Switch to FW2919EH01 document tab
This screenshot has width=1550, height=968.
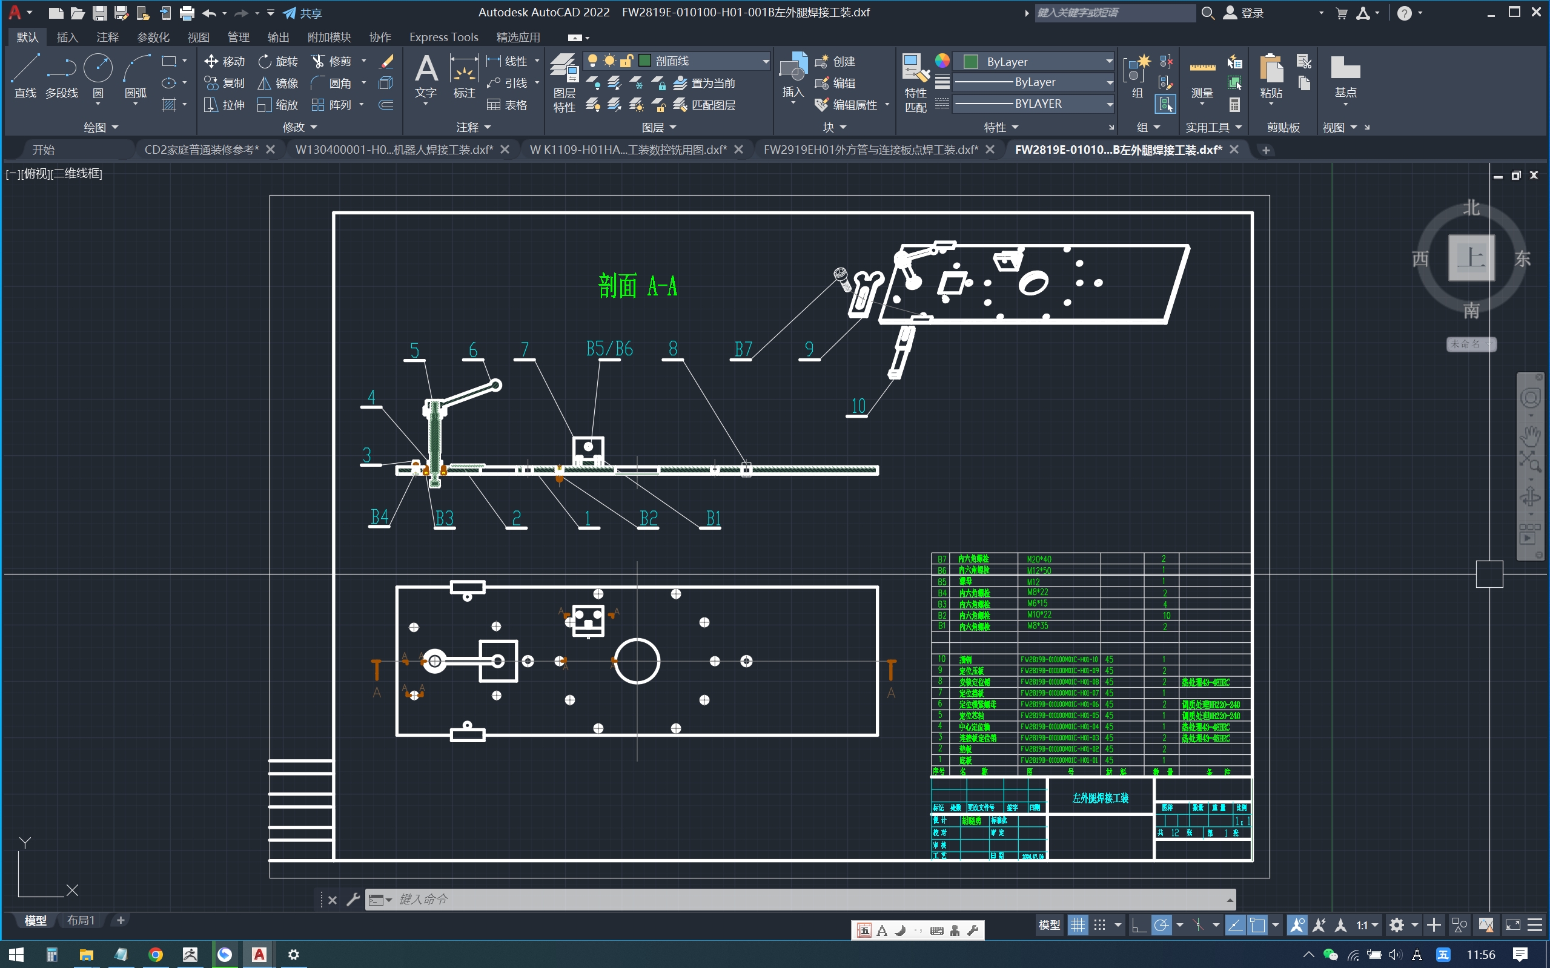tap(870, 150)
